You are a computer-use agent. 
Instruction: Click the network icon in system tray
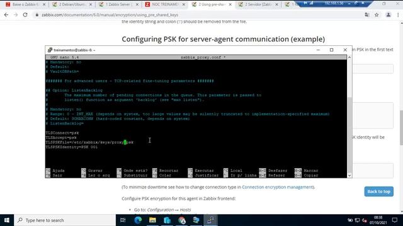click(x=357, y=220)
